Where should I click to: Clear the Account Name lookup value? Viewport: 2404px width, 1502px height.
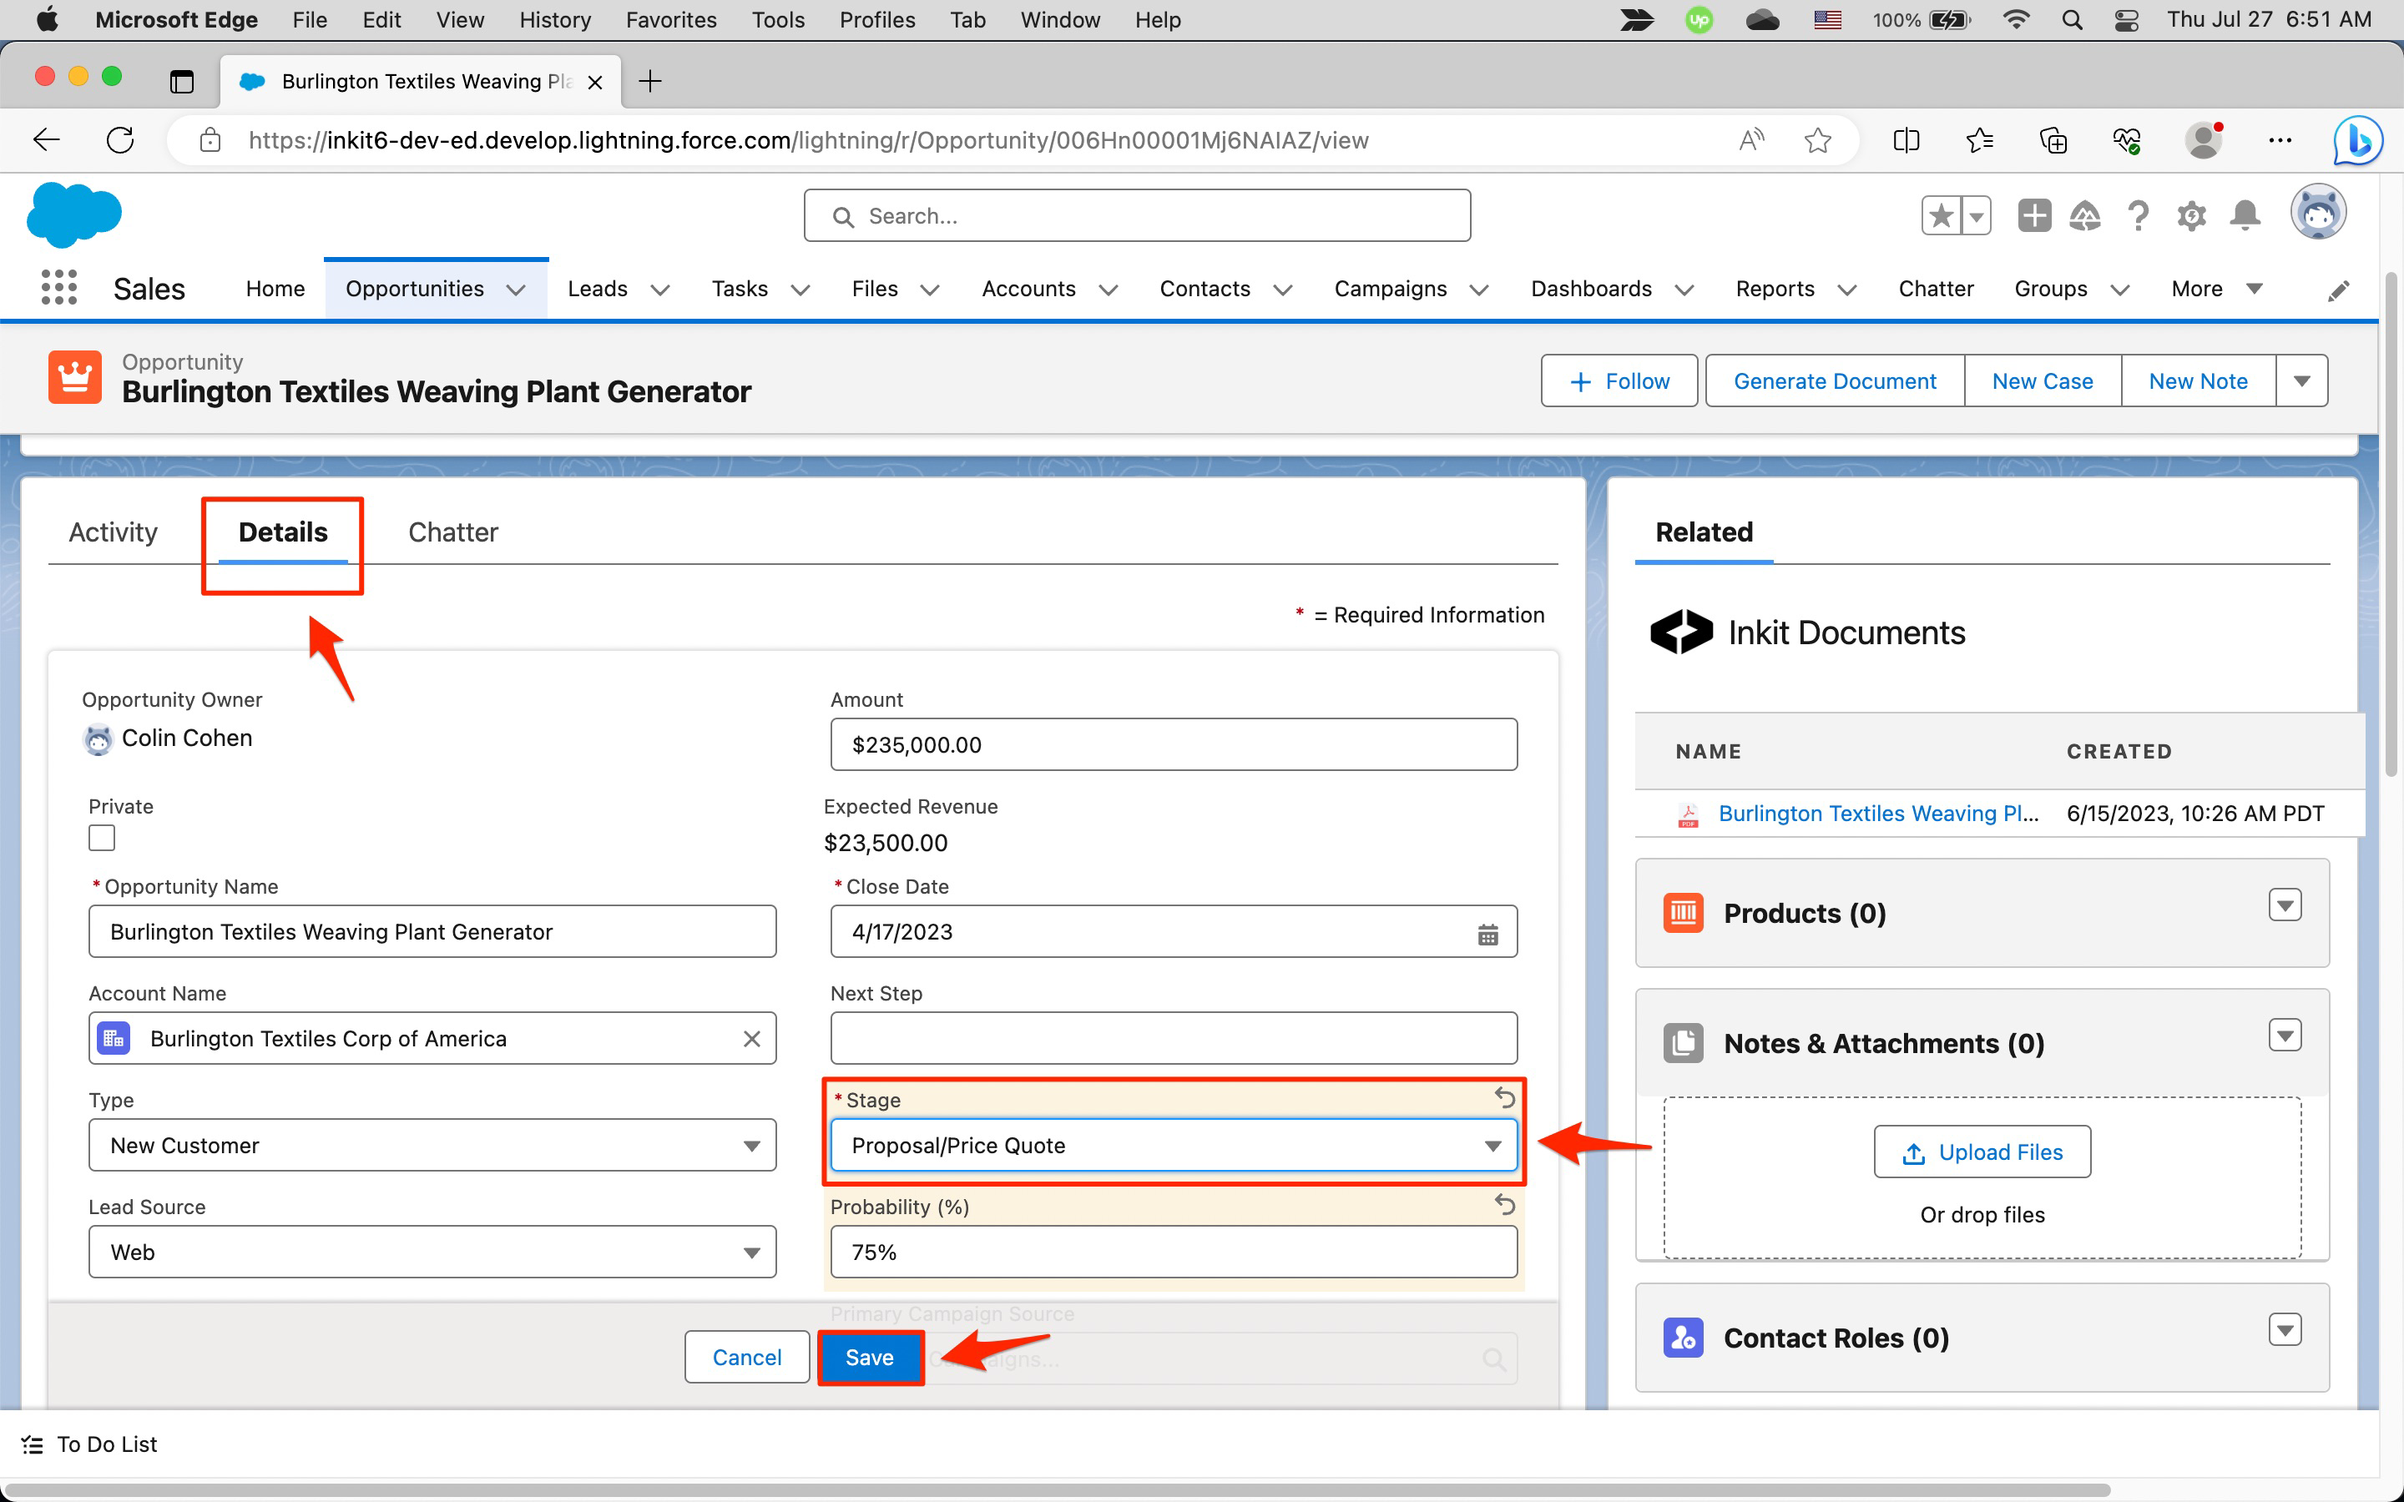(752, 1038)
